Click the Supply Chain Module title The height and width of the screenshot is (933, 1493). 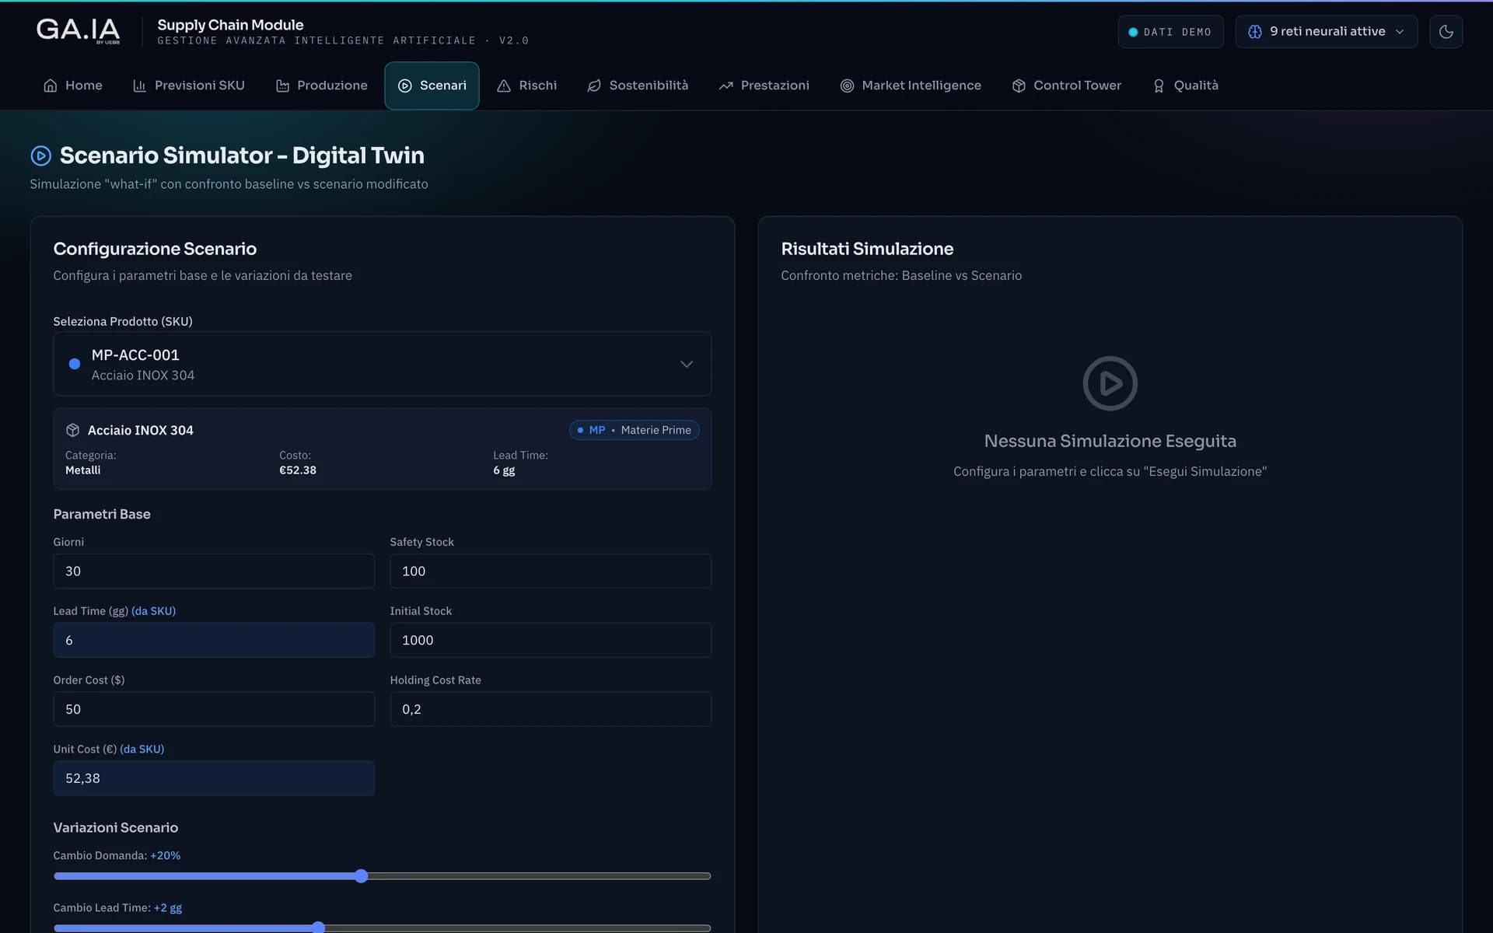230,25
